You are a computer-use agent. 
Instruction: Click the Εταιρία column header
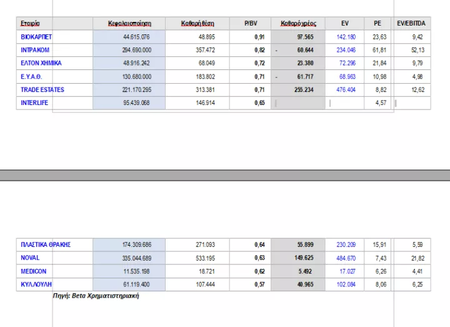tap(31, 24)
